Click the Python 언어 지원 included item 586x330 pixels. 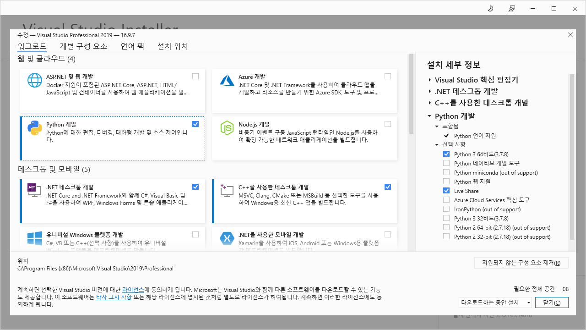[475, 136]
